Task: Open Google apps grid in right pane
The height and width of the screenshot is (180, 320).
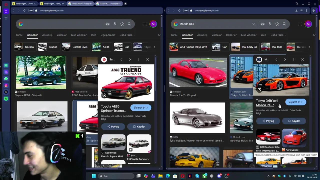Action: [x=300, y=24]
